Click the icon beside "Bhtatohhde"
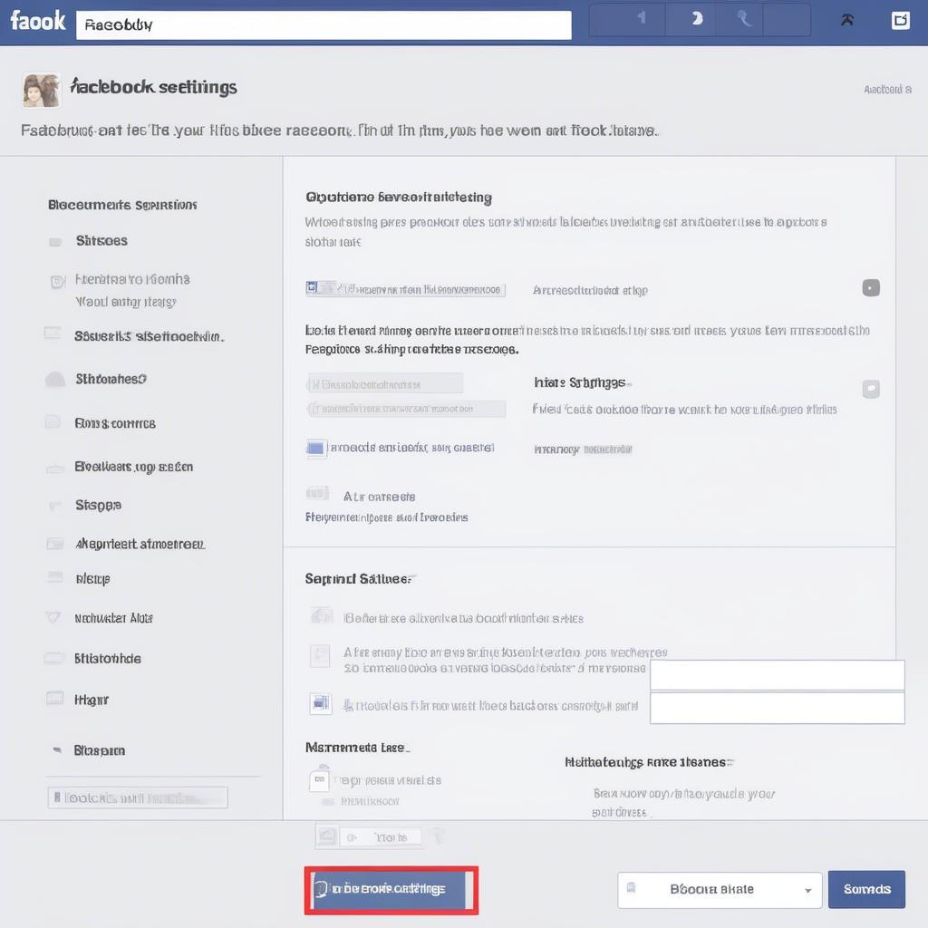Screen dimensions: 928x928 [53, 658]
